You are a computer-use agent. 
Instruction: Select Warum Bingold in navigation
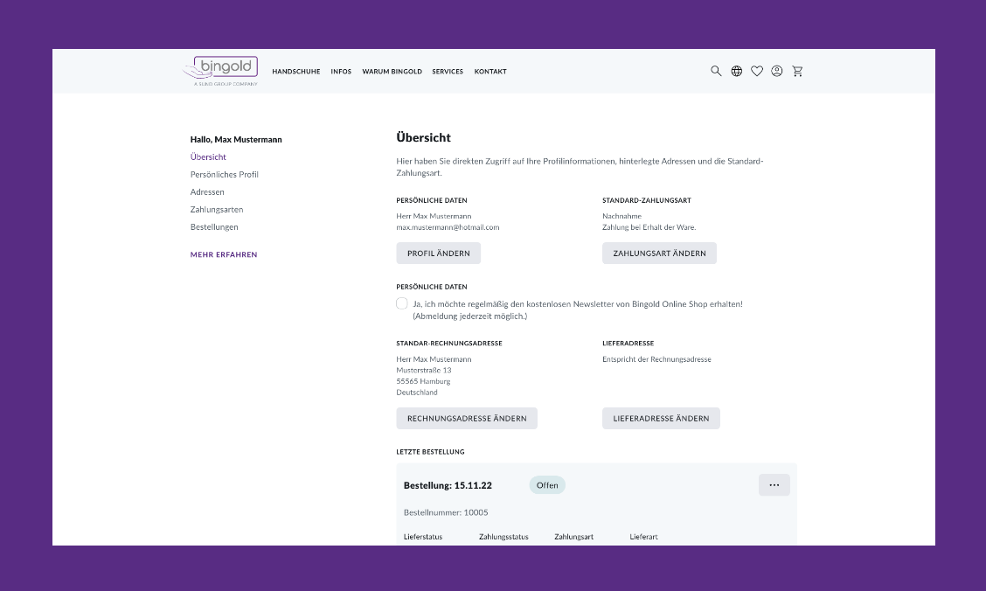(392, 72)
